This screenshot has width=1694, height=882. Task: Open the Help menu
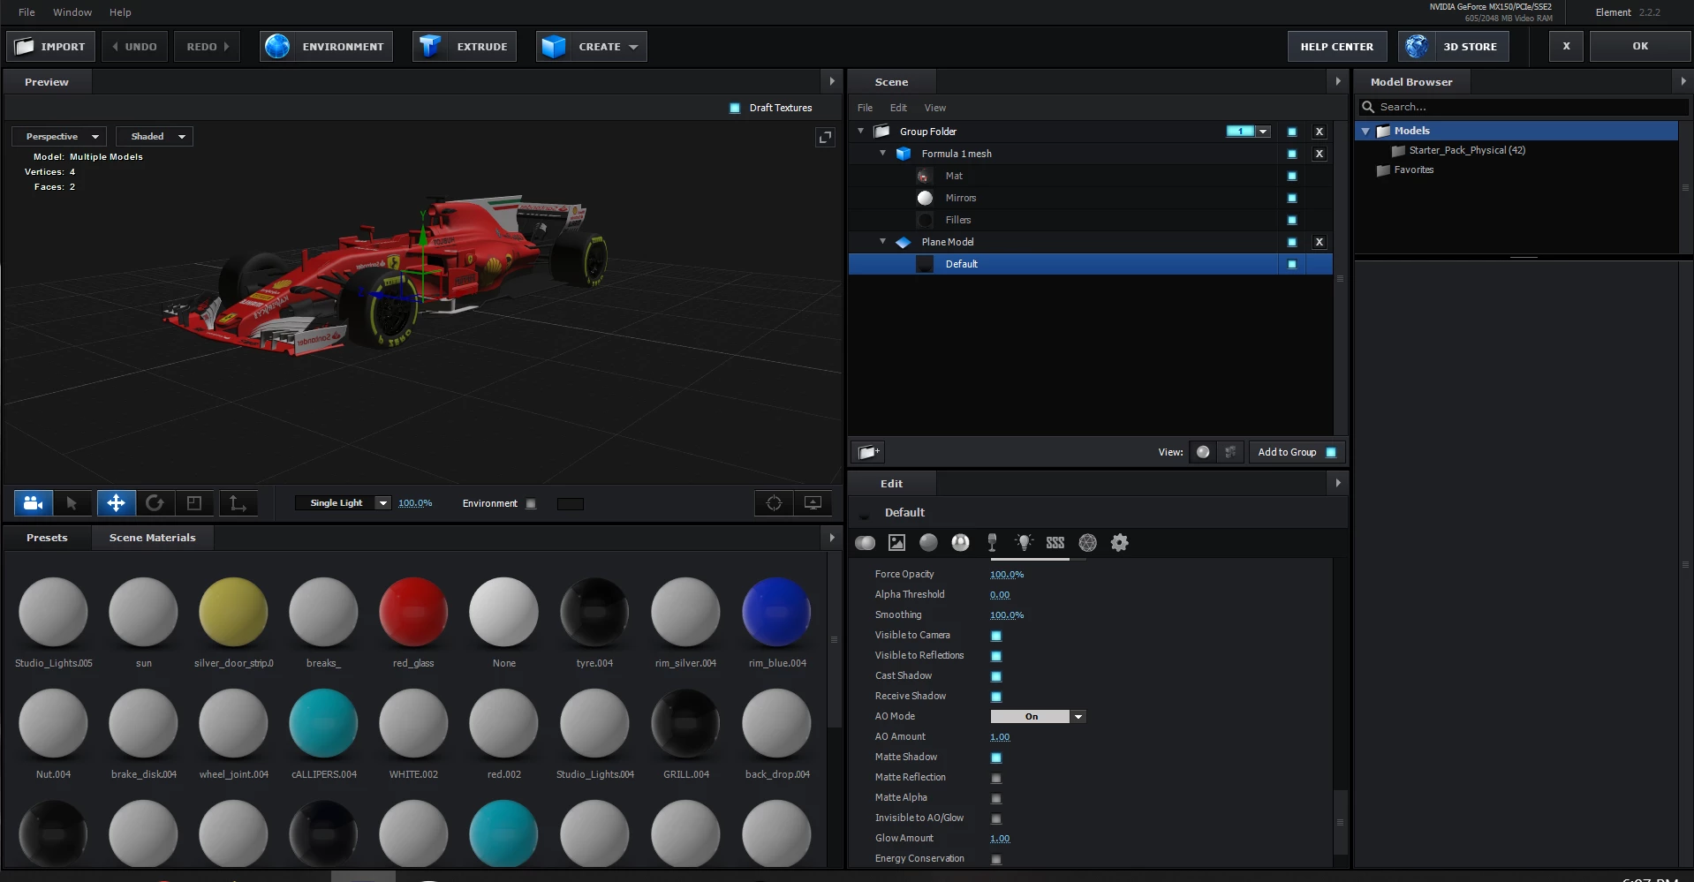coord(120,12)
